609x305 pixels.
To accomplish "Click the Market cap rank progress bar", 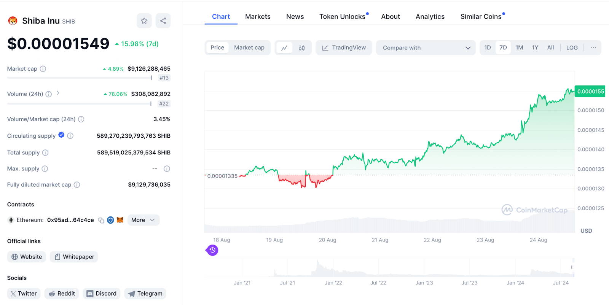I will (80, 78).
